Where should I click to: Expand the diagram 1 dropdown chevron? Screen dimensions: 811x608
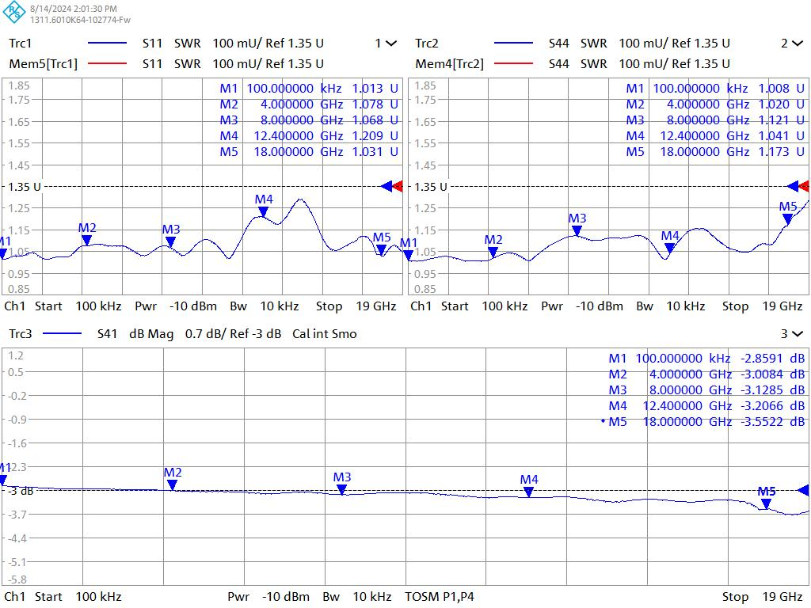point(390,44)
